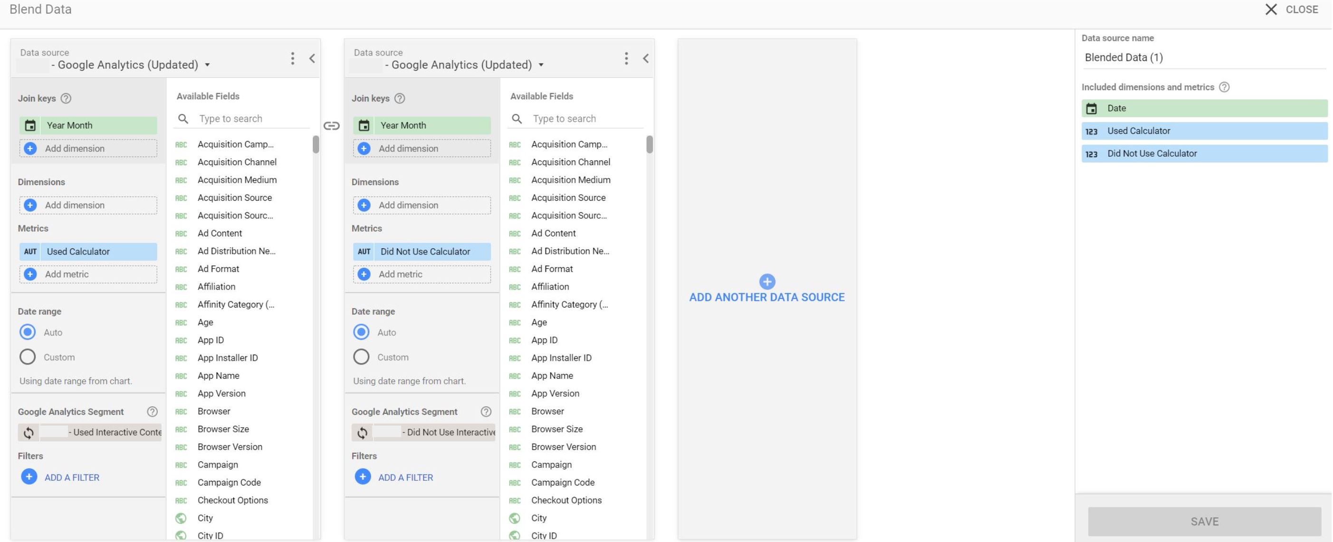Click the AUT icon on Used Calculator metric
This screenshot has height=542, width=1333.
point(30,252)
